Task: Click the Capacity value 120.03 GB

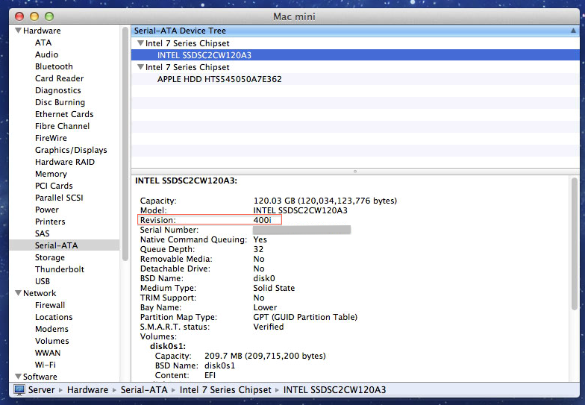Action: pyautogui.click(x=325, y=201)
